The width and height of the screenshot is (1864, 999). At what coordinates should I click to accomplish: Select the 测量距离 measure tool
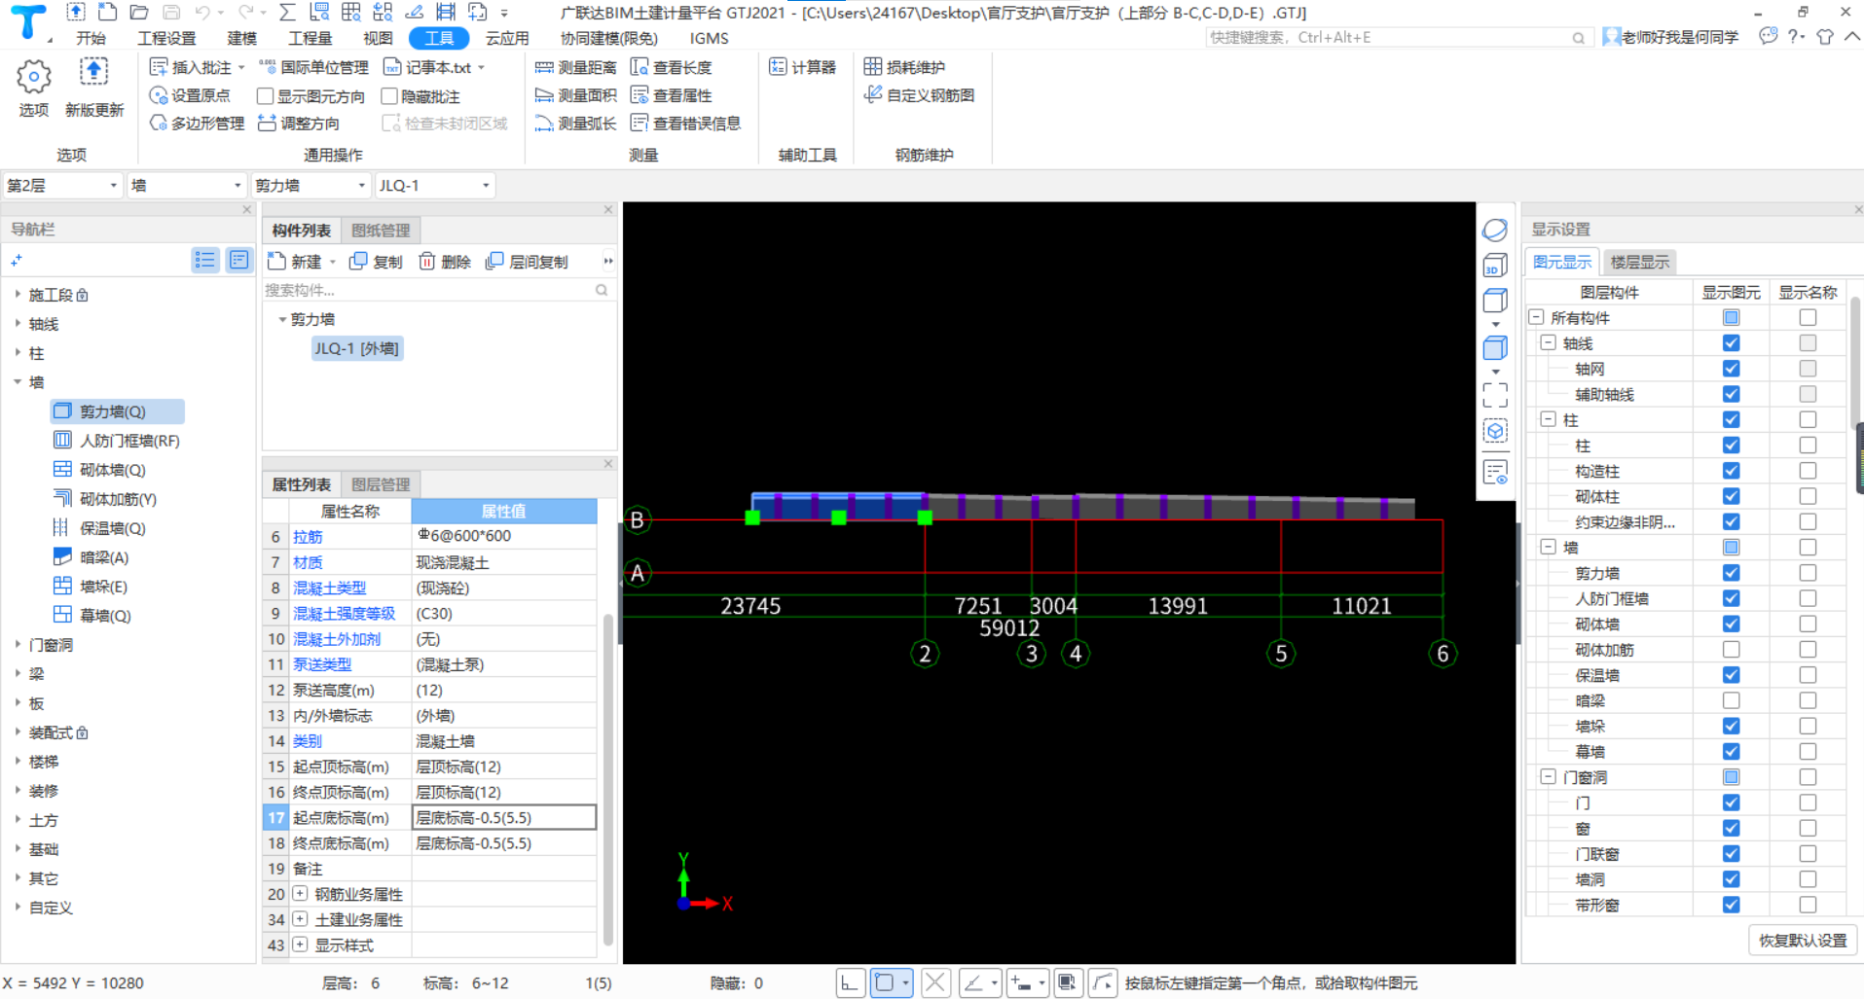tap(575, 67)
